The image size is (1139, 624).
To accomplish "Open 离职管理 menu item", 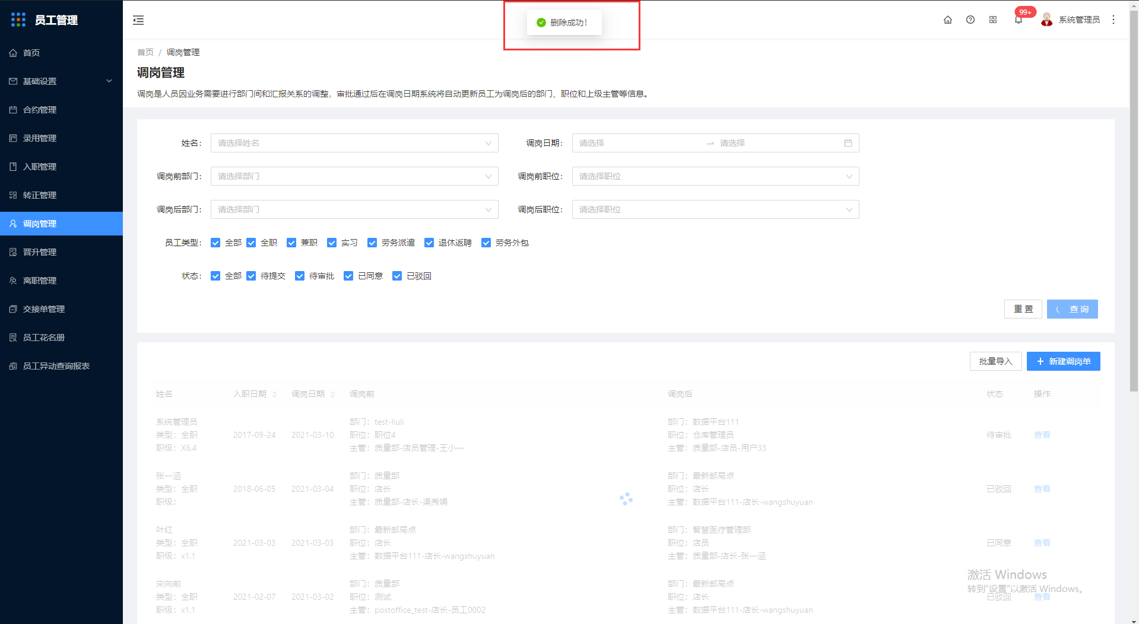I will click(61, 281).
